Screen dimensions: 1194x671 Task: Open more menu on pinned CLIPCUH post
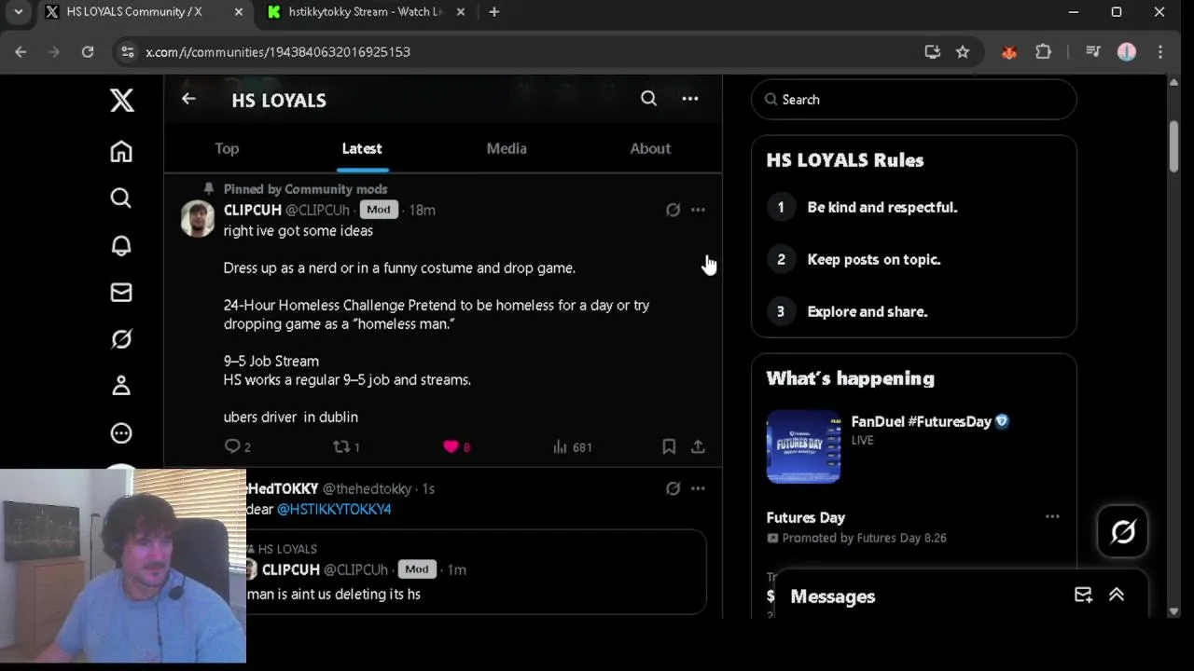click(x=698, y=210)
